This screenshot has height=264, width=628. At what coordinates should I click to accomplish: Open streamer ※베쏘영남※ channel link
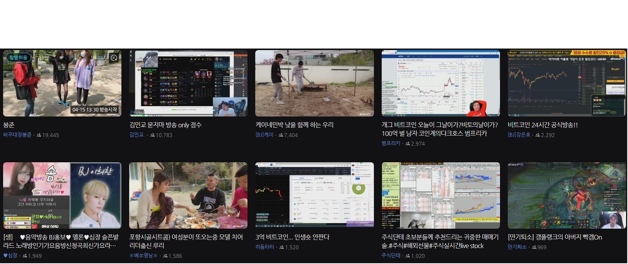(144, 255)
